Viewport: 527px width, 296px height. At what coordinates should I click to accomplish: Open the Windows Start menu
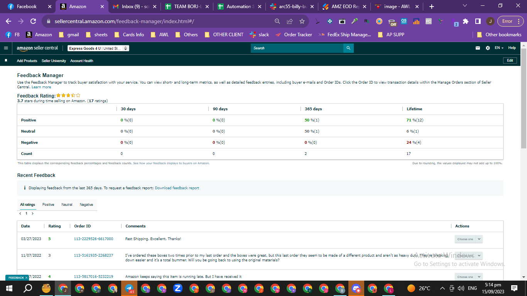coord(8,288)
